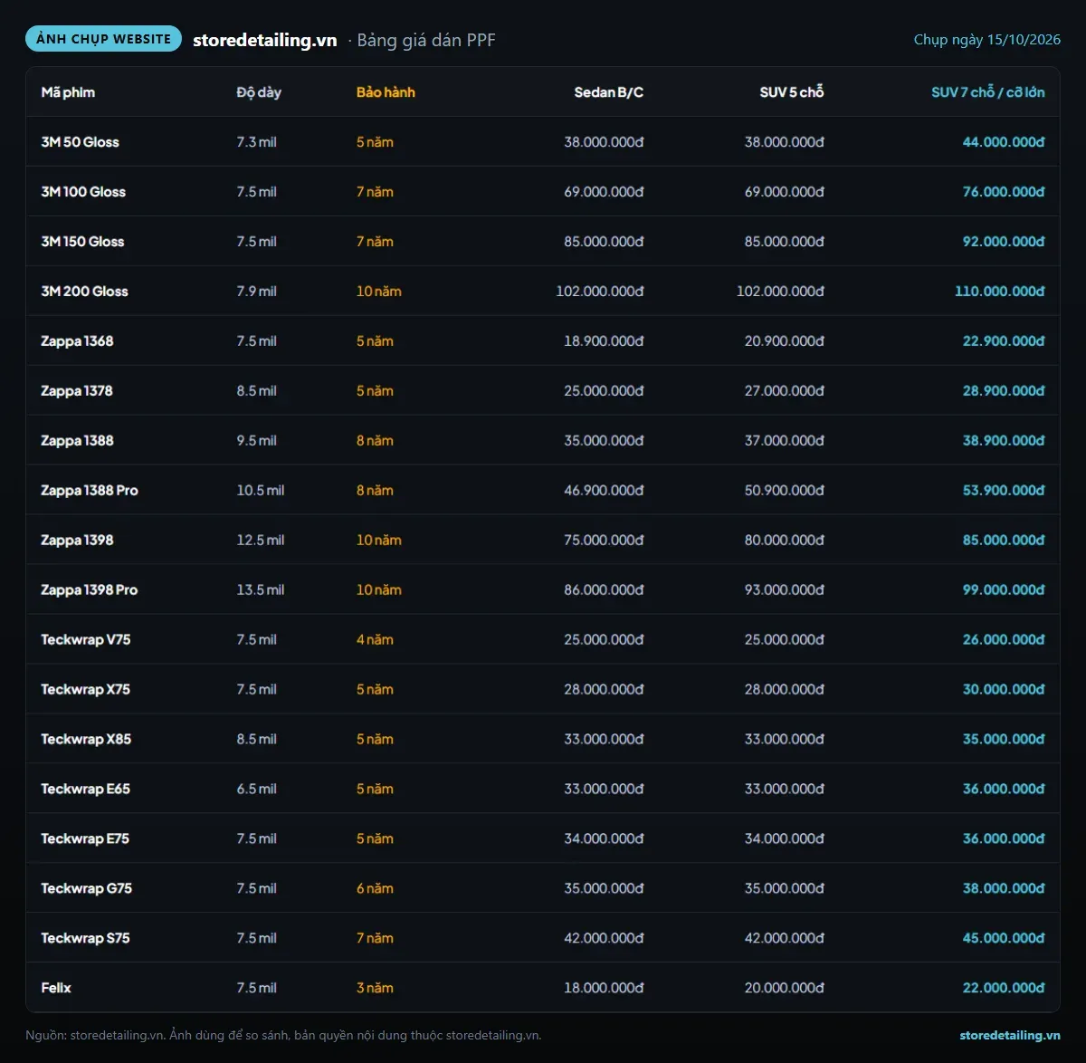Image resolution: width=1086 pixels, height=1063 pixels.
Task: Click the 18.900.000đ Sedan price for Zappa 1368
Action: click(x=604, y=341)
